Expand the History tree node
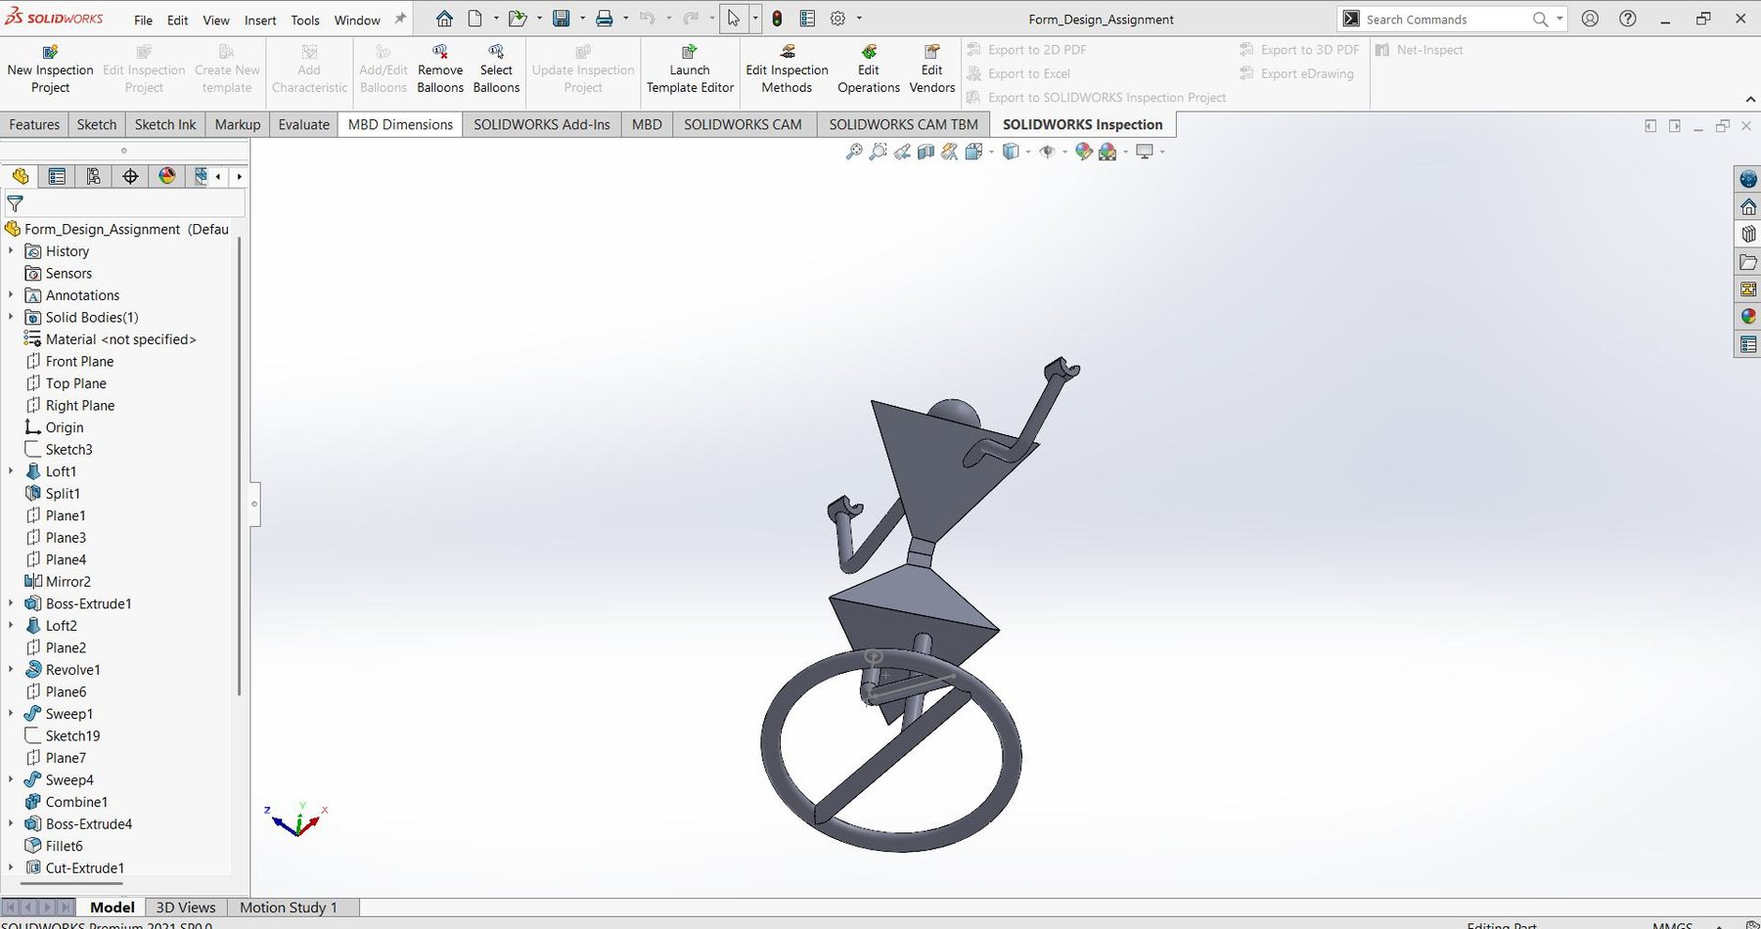Viewport: 1761px width, 929px height. coord(11,251)
